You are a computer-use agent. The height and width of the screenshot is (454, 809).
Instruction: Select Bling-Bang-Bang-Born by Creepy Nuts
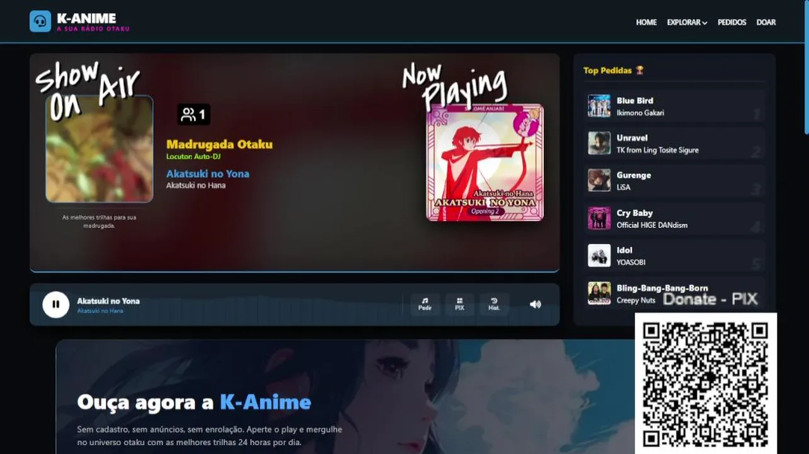pyautogui.click(x=674, y=293)
